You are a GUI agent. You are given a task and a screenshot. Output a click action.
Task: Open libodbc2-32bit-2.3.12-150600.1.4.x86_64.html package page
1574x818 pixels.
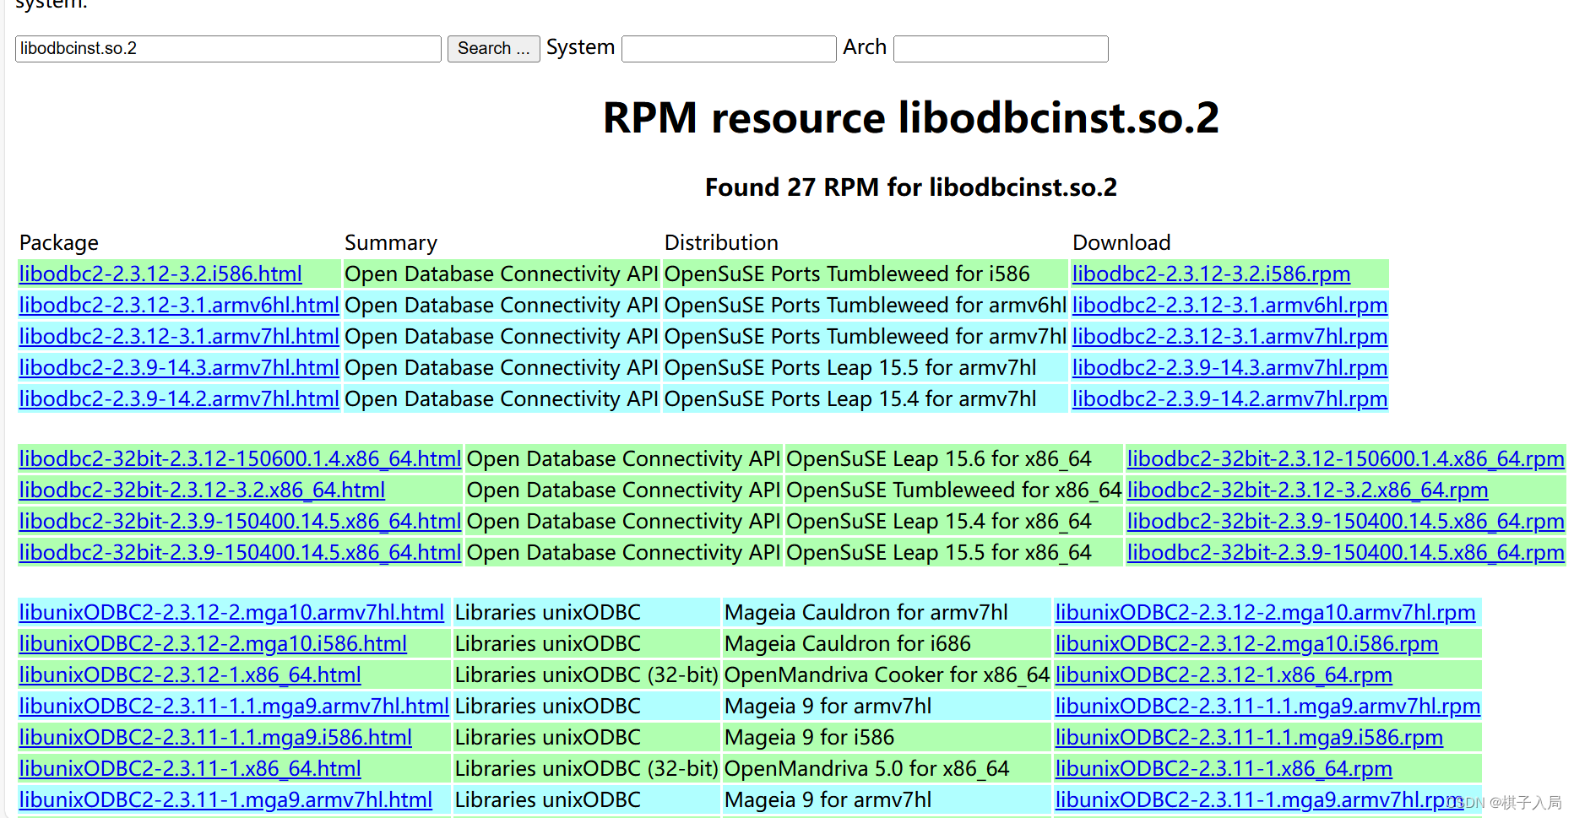(x=240, y=458)
